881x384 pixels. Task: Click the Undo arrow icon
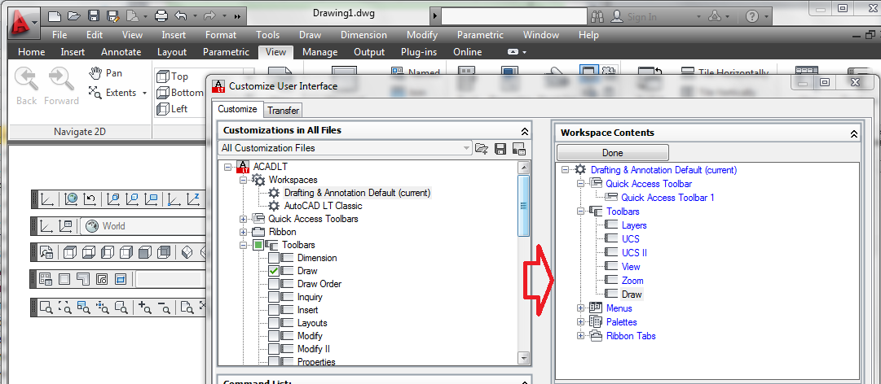point(182,15)
